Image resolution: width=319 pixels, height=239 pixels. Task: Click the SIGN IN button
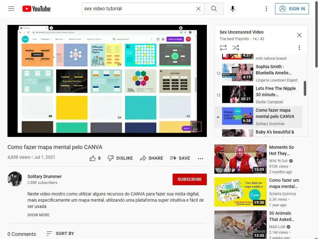click(292, 9)
